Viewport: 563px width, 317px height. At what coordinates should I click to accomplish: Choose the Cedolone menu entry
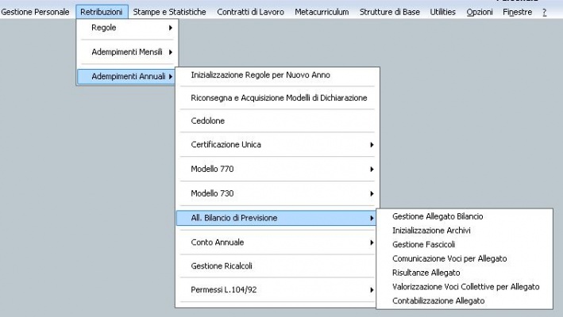[x=208, y=121]
